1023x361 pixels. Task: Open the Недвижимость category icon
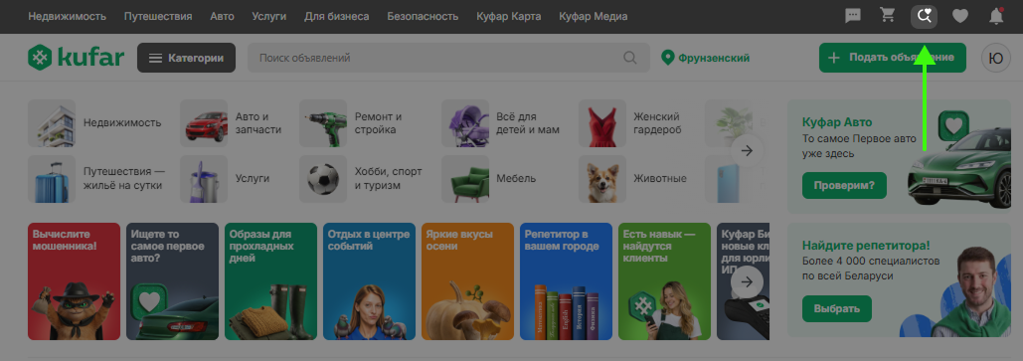(52, 122)
